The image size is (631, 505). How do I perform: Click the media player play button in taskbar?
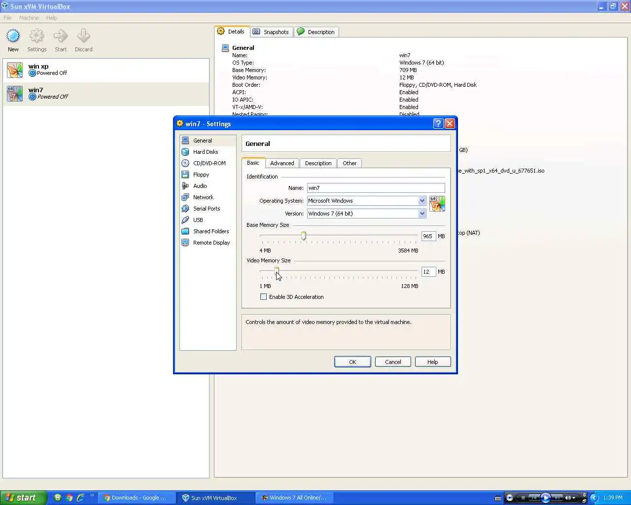pyautogui.click(x=545, y=498)
